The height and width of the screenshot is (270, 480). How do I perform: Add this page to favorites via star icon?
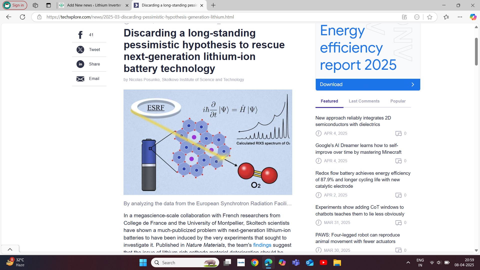click(x=429, y=17)
